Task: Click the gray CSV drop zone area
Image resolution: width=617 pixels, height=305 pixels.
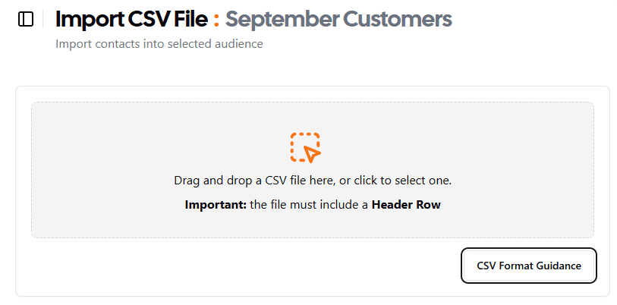Action: pos(313,170)
